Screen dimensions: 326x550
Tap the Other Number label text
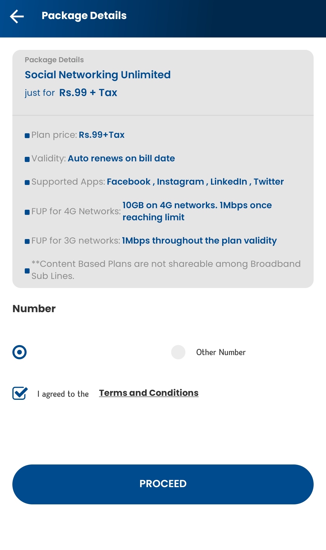(221, 352)
